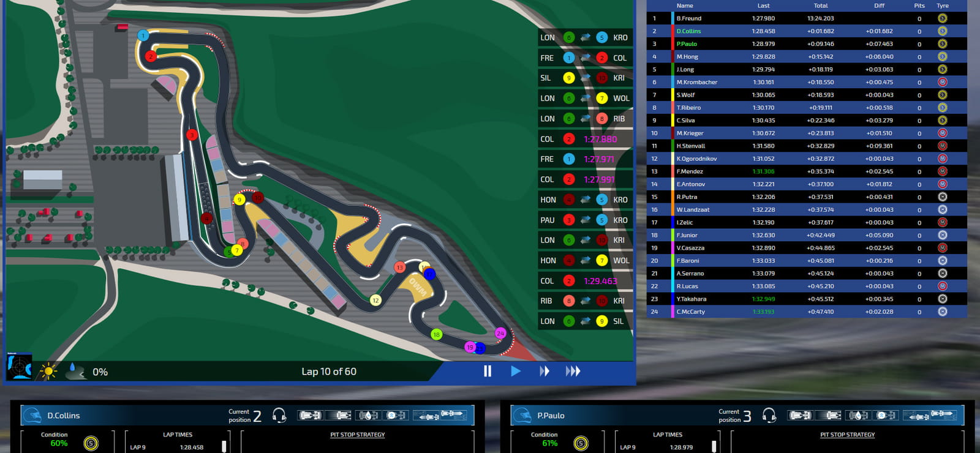Set race speed to triple fast-forward
Image resolution: width=980 pixels, height=453 pixels.
[x=573, y=371]
